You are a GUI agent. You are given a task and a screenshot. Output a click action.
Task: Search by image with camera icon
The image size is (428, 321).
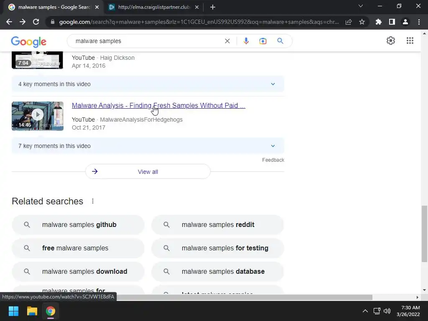tap(262, 41)
